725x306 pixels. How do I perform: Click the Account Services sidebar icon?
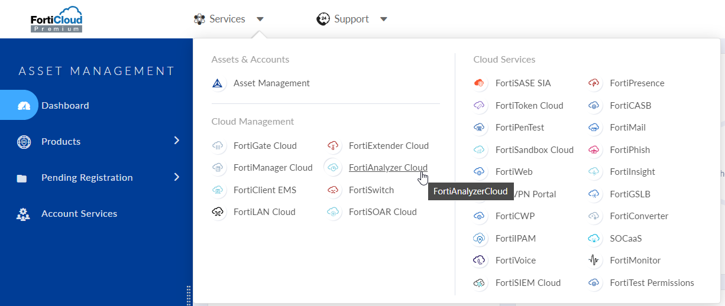(23, 214)
